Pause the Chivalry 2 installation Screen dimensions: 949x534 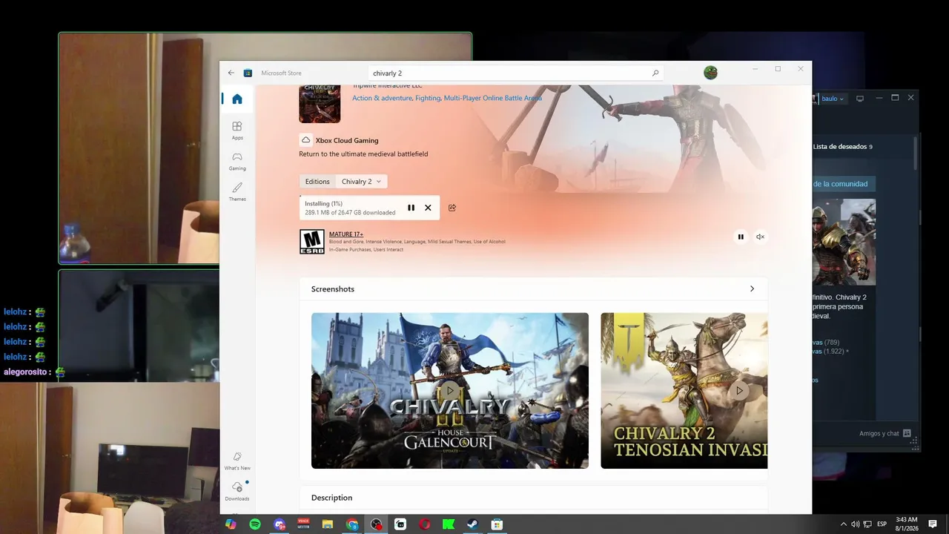click(411, 208)
